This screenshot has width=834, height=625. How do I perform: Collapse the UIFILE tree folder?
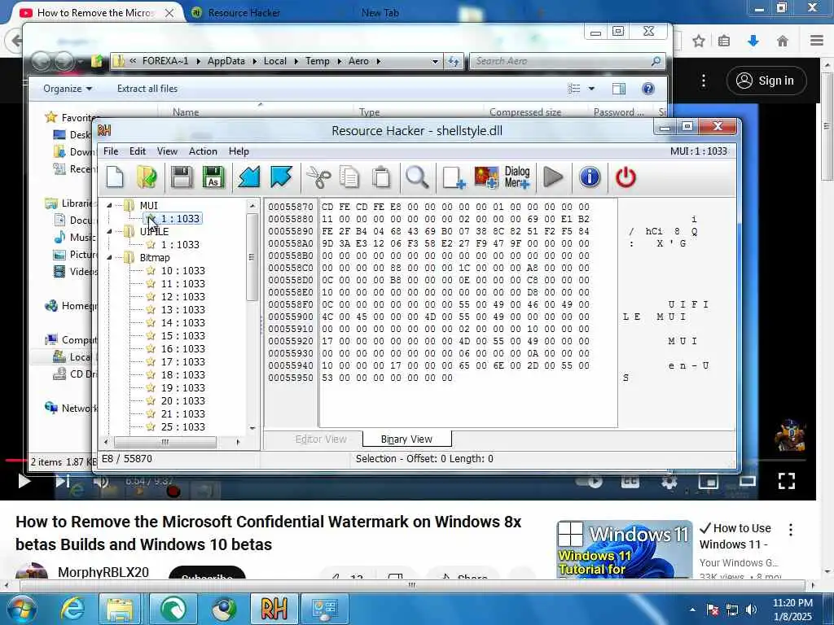109,232
